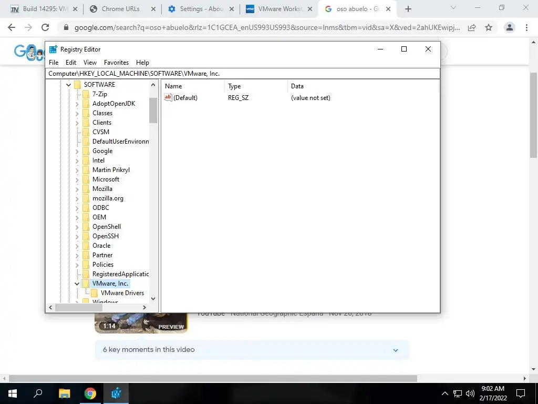The height and width of the screenshot is (404, 538).
Task: Expand the Microsoft registry key
Action: point(77,180)
